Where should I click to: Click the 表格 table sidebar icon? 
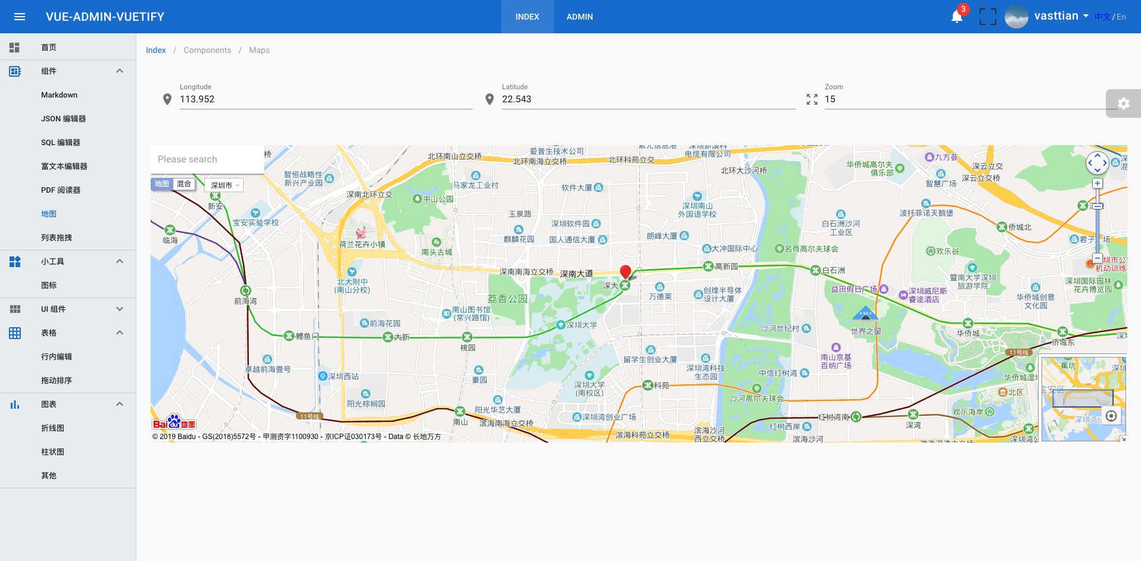(15, 333)
